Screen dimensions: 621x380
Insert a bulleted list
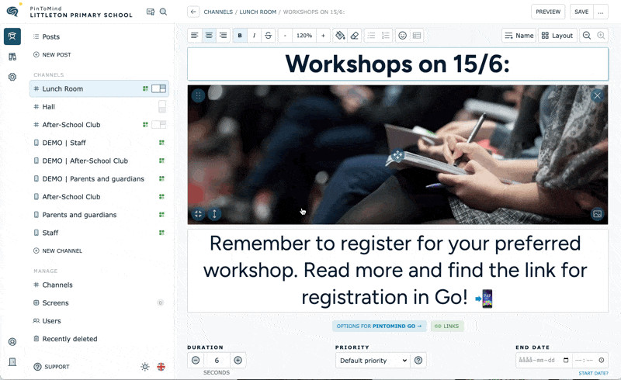point(371,36)
